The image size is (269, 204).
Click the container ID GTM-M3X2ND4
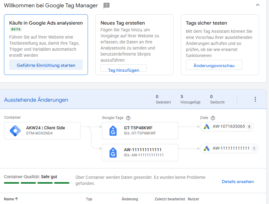(39, 133)
